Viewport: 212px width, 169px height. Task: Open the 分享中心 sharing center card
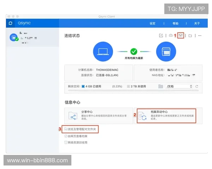point(99,116)
